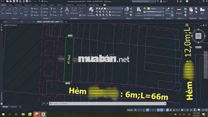Expand the Draw panel
Viewport: 208px width, 117px height.
(x=15, y=18)
